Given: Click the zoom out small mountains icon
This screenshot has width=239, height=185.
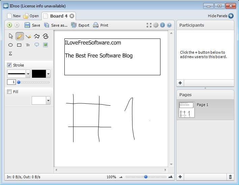Looking at the screenshot, I should coord(121,177).
